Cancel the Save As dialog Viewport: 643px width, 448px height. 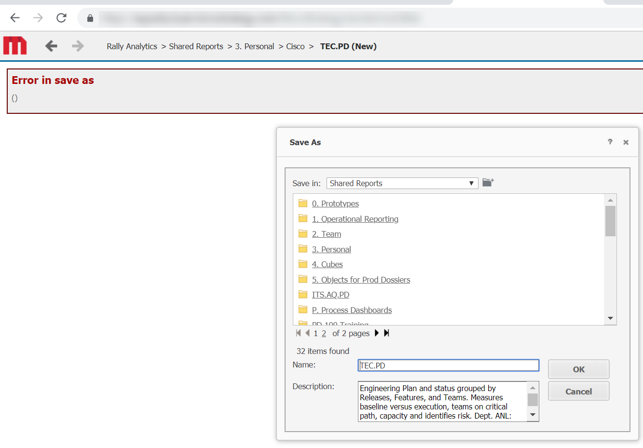tap(578, 391)
